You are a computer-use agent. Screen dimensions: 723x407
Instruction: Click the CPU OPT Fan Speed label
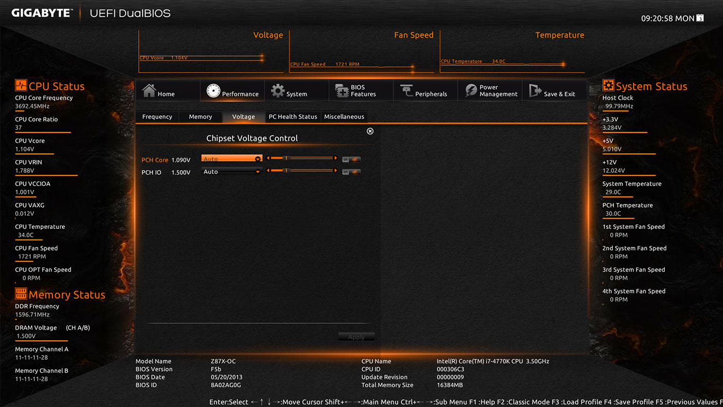[x=43, y=270]
